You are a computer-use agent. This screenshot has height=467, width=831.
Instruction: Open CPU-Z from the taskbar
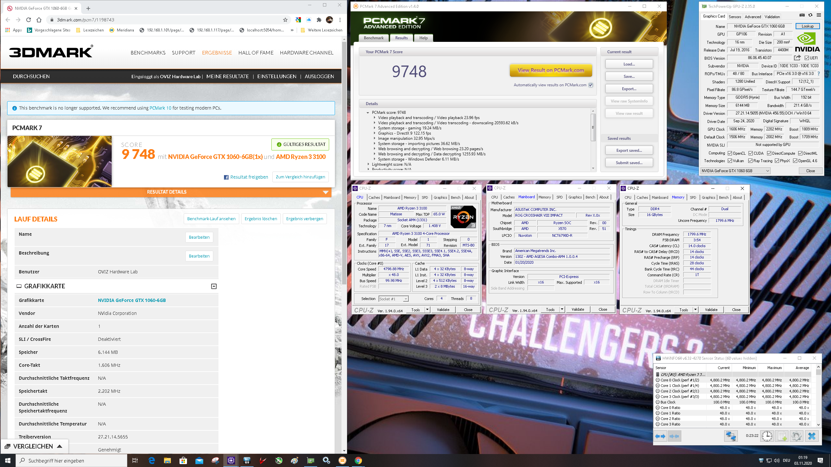(231, 461)
